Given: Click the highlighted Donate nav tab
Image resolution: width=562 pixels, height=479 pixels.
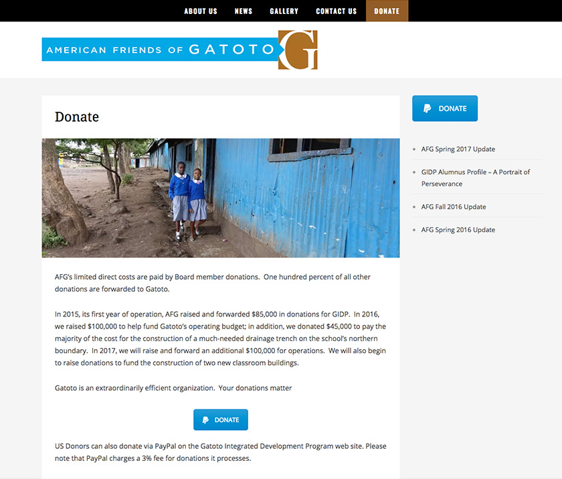Looking at the screenshot, I should (x=387, y=11).
